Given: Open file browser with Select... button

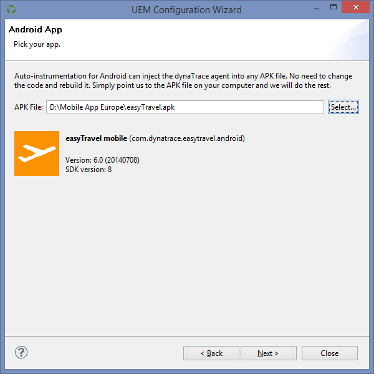Looking at the screenshot, I should [x=343, y=107].
